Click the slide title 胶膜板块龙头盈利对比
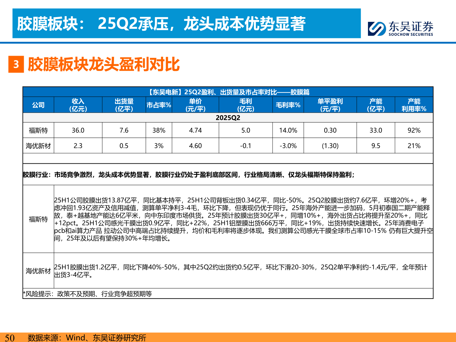 click(x=104, y=64)
